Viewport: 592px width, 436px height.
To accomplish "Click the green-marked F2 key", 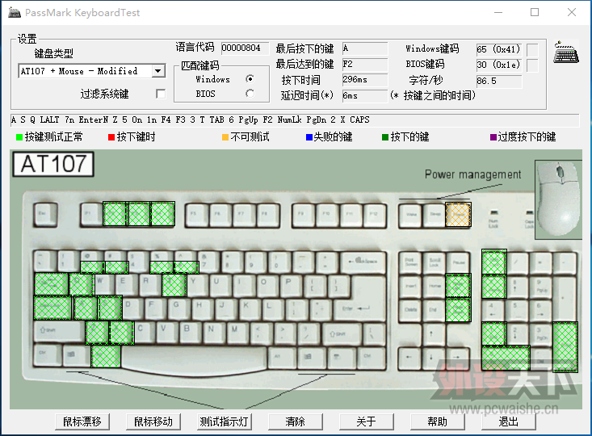I will pos(115,214).
